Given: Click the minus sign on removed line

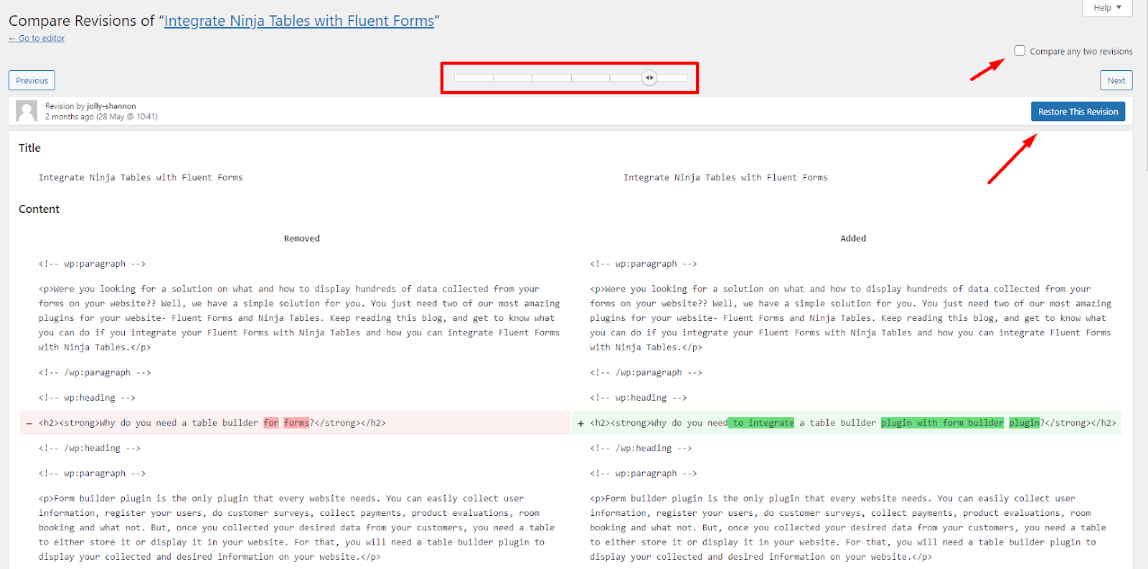Looking at the screenshot, I should (x=29, y=424).
